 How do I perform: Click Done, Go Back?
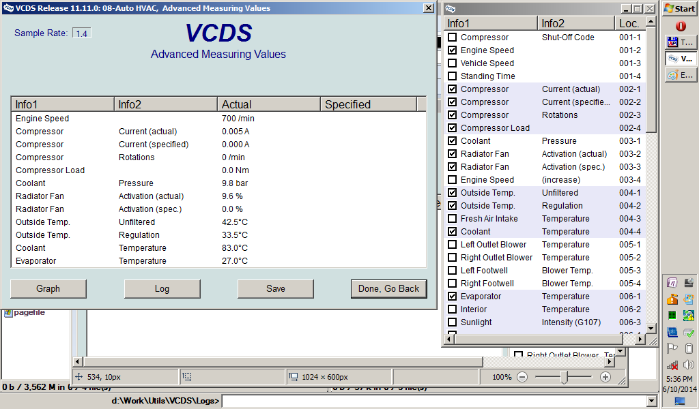tap(388, 289)
